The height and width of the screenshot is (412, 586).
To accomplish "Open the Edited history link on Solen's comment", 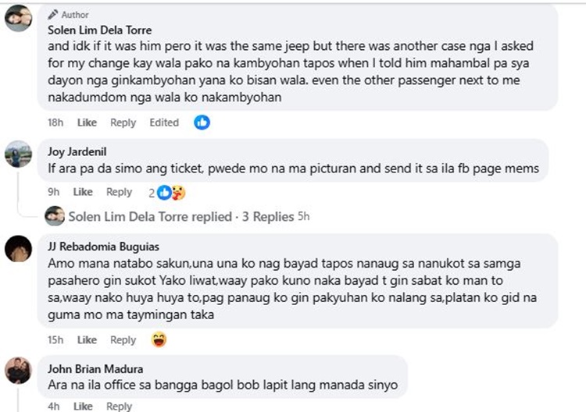I will [x=164, y=123].
